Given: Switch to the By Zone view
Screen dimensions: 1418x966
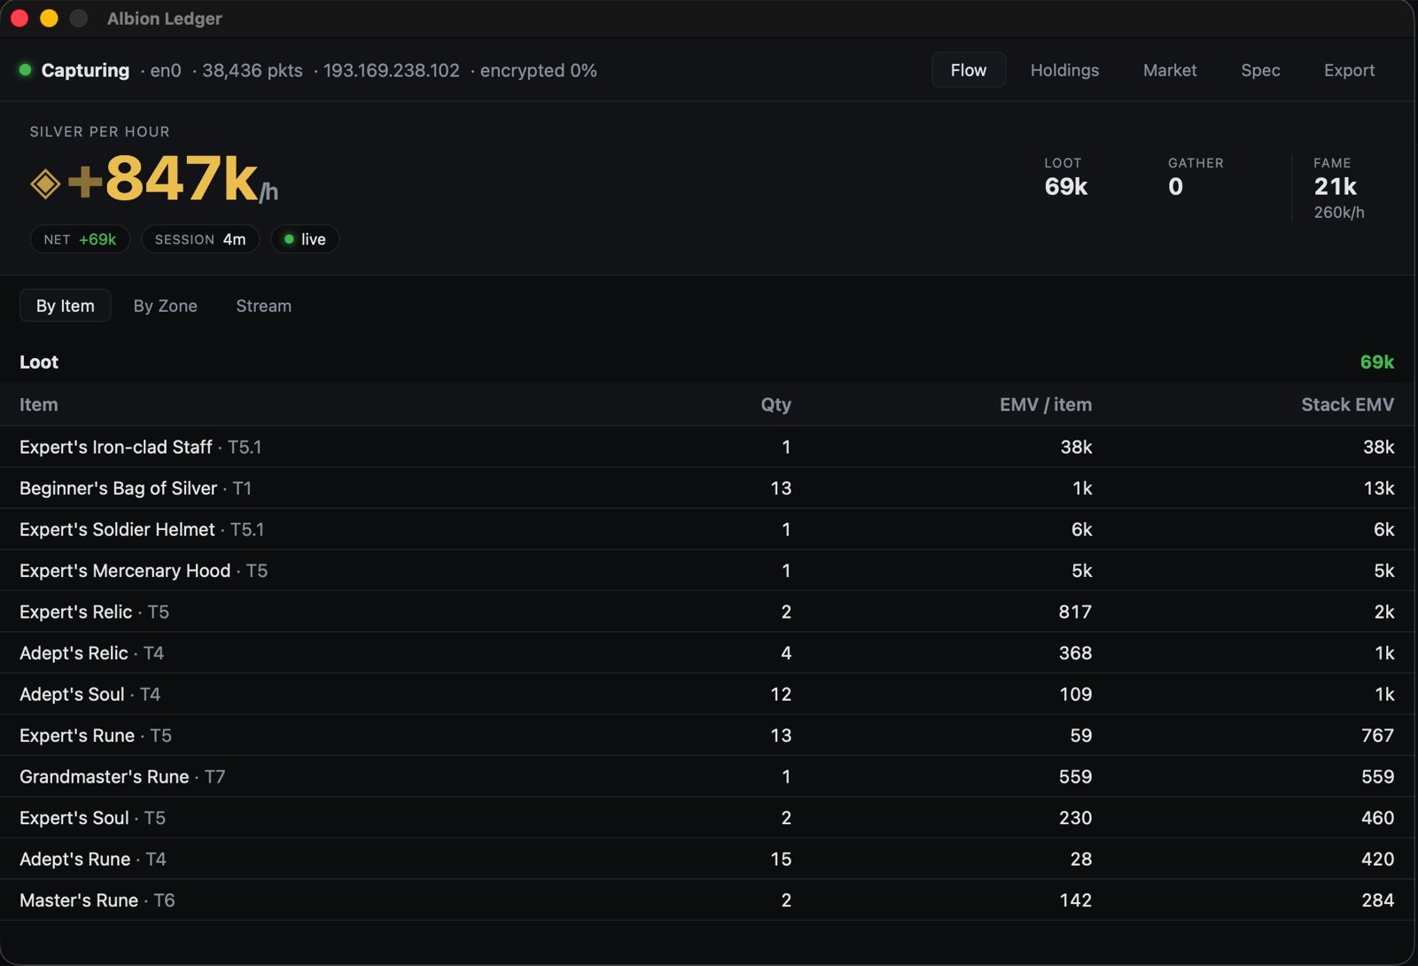Looking at the screenshot, I should click(x=165, y=306).
